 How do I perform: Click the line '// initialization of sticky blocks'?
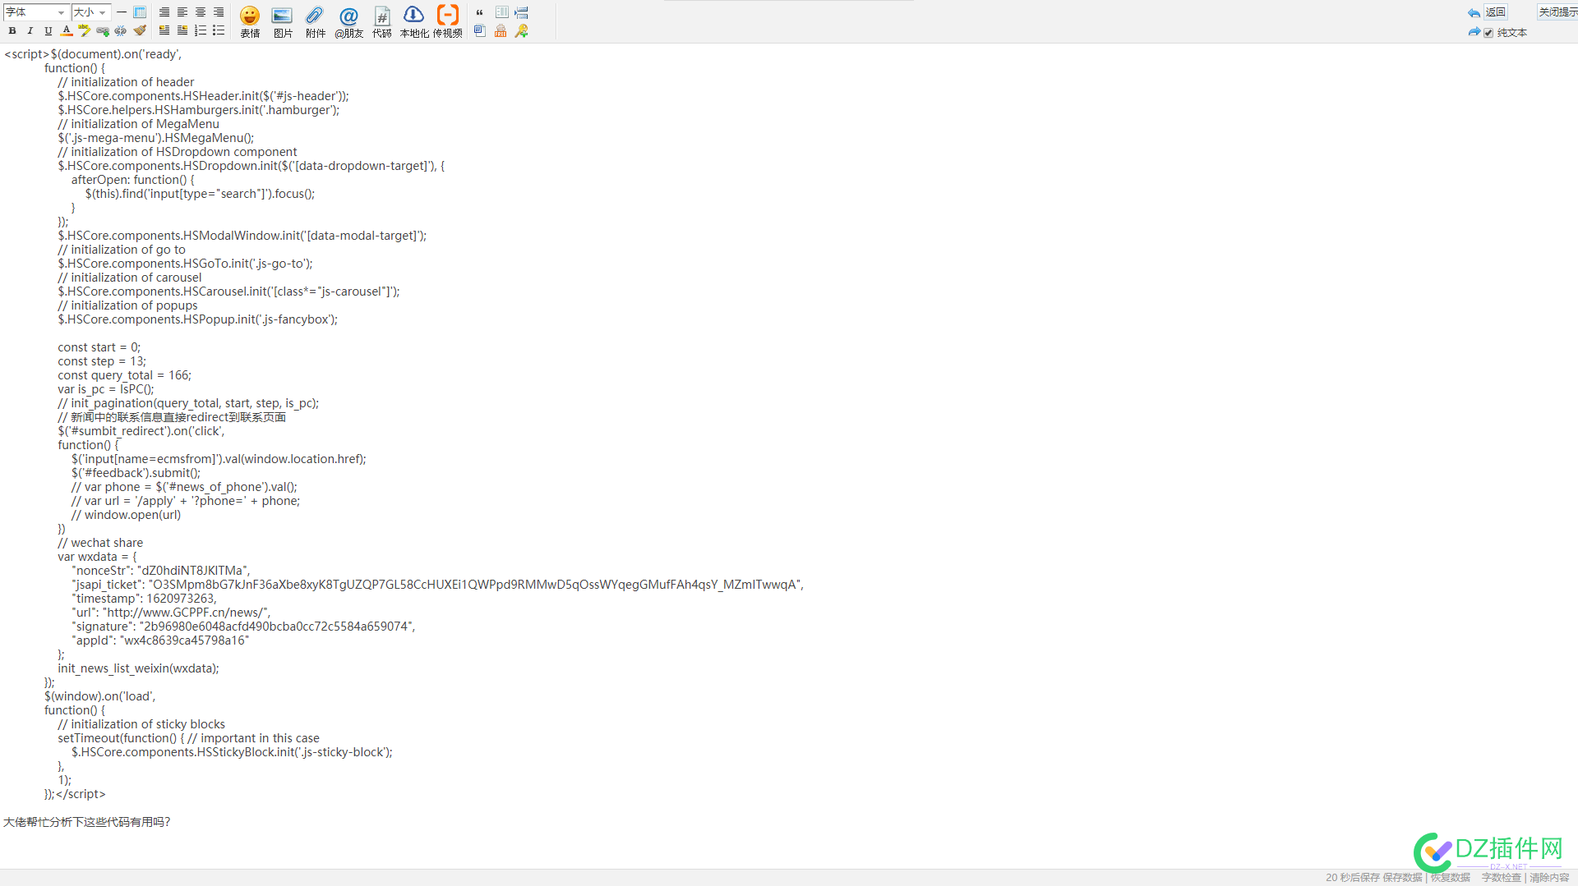141,724
